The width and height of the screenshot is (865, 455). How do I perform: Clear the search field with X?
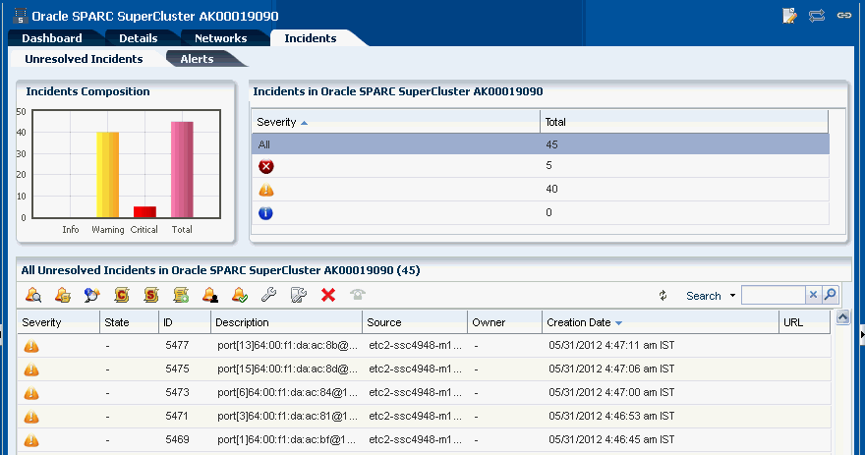coord(813,295)
